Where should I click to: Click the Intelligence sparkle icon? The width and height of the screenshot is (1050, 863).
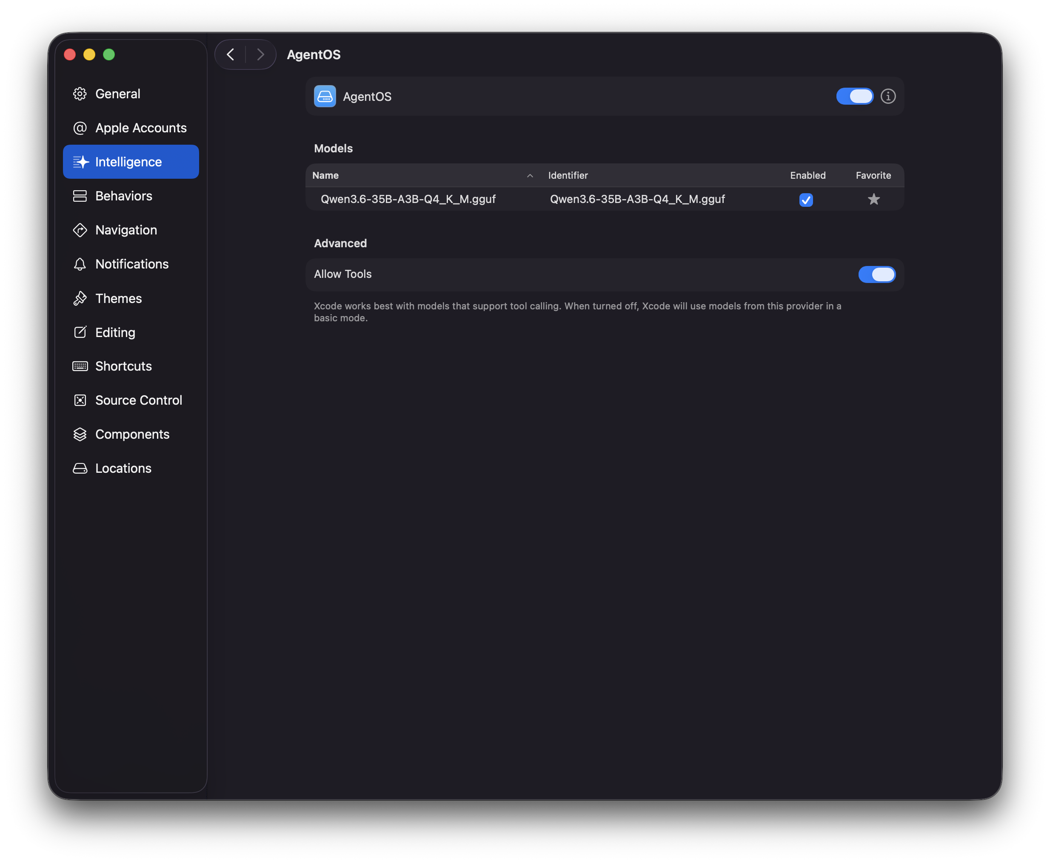click(80, 162)
